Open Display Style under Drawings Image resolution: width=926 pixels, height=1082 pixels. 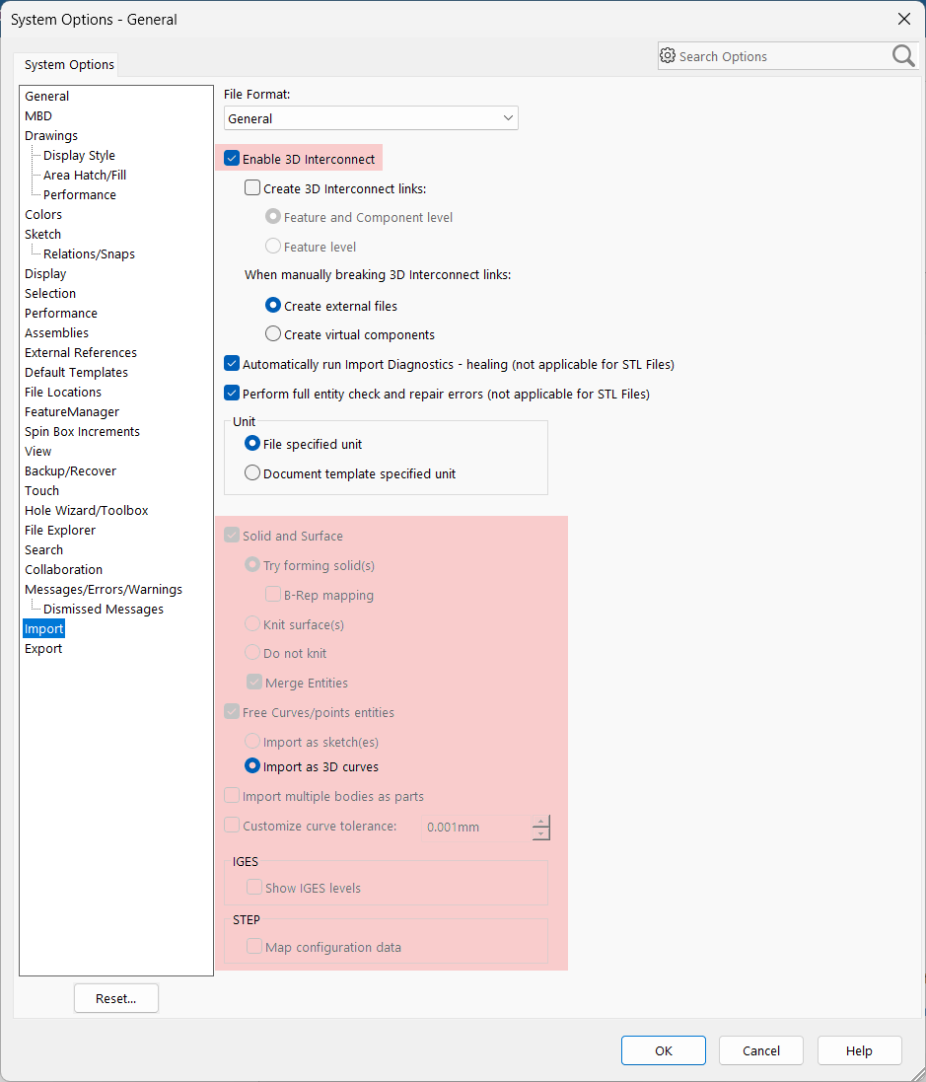[79, 155]
